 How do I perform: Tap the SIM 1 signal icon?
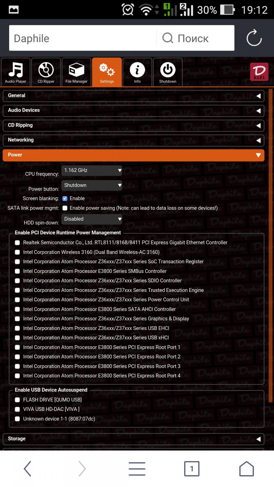170,10
